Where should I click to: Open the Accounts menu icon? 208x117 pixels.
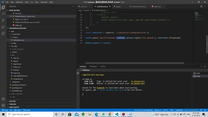pyautogui.click(x=3, y=99)
